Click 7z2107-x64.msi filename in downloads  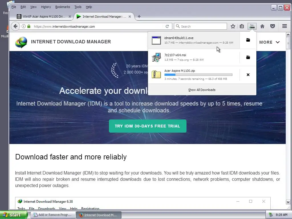pos(175,55)
